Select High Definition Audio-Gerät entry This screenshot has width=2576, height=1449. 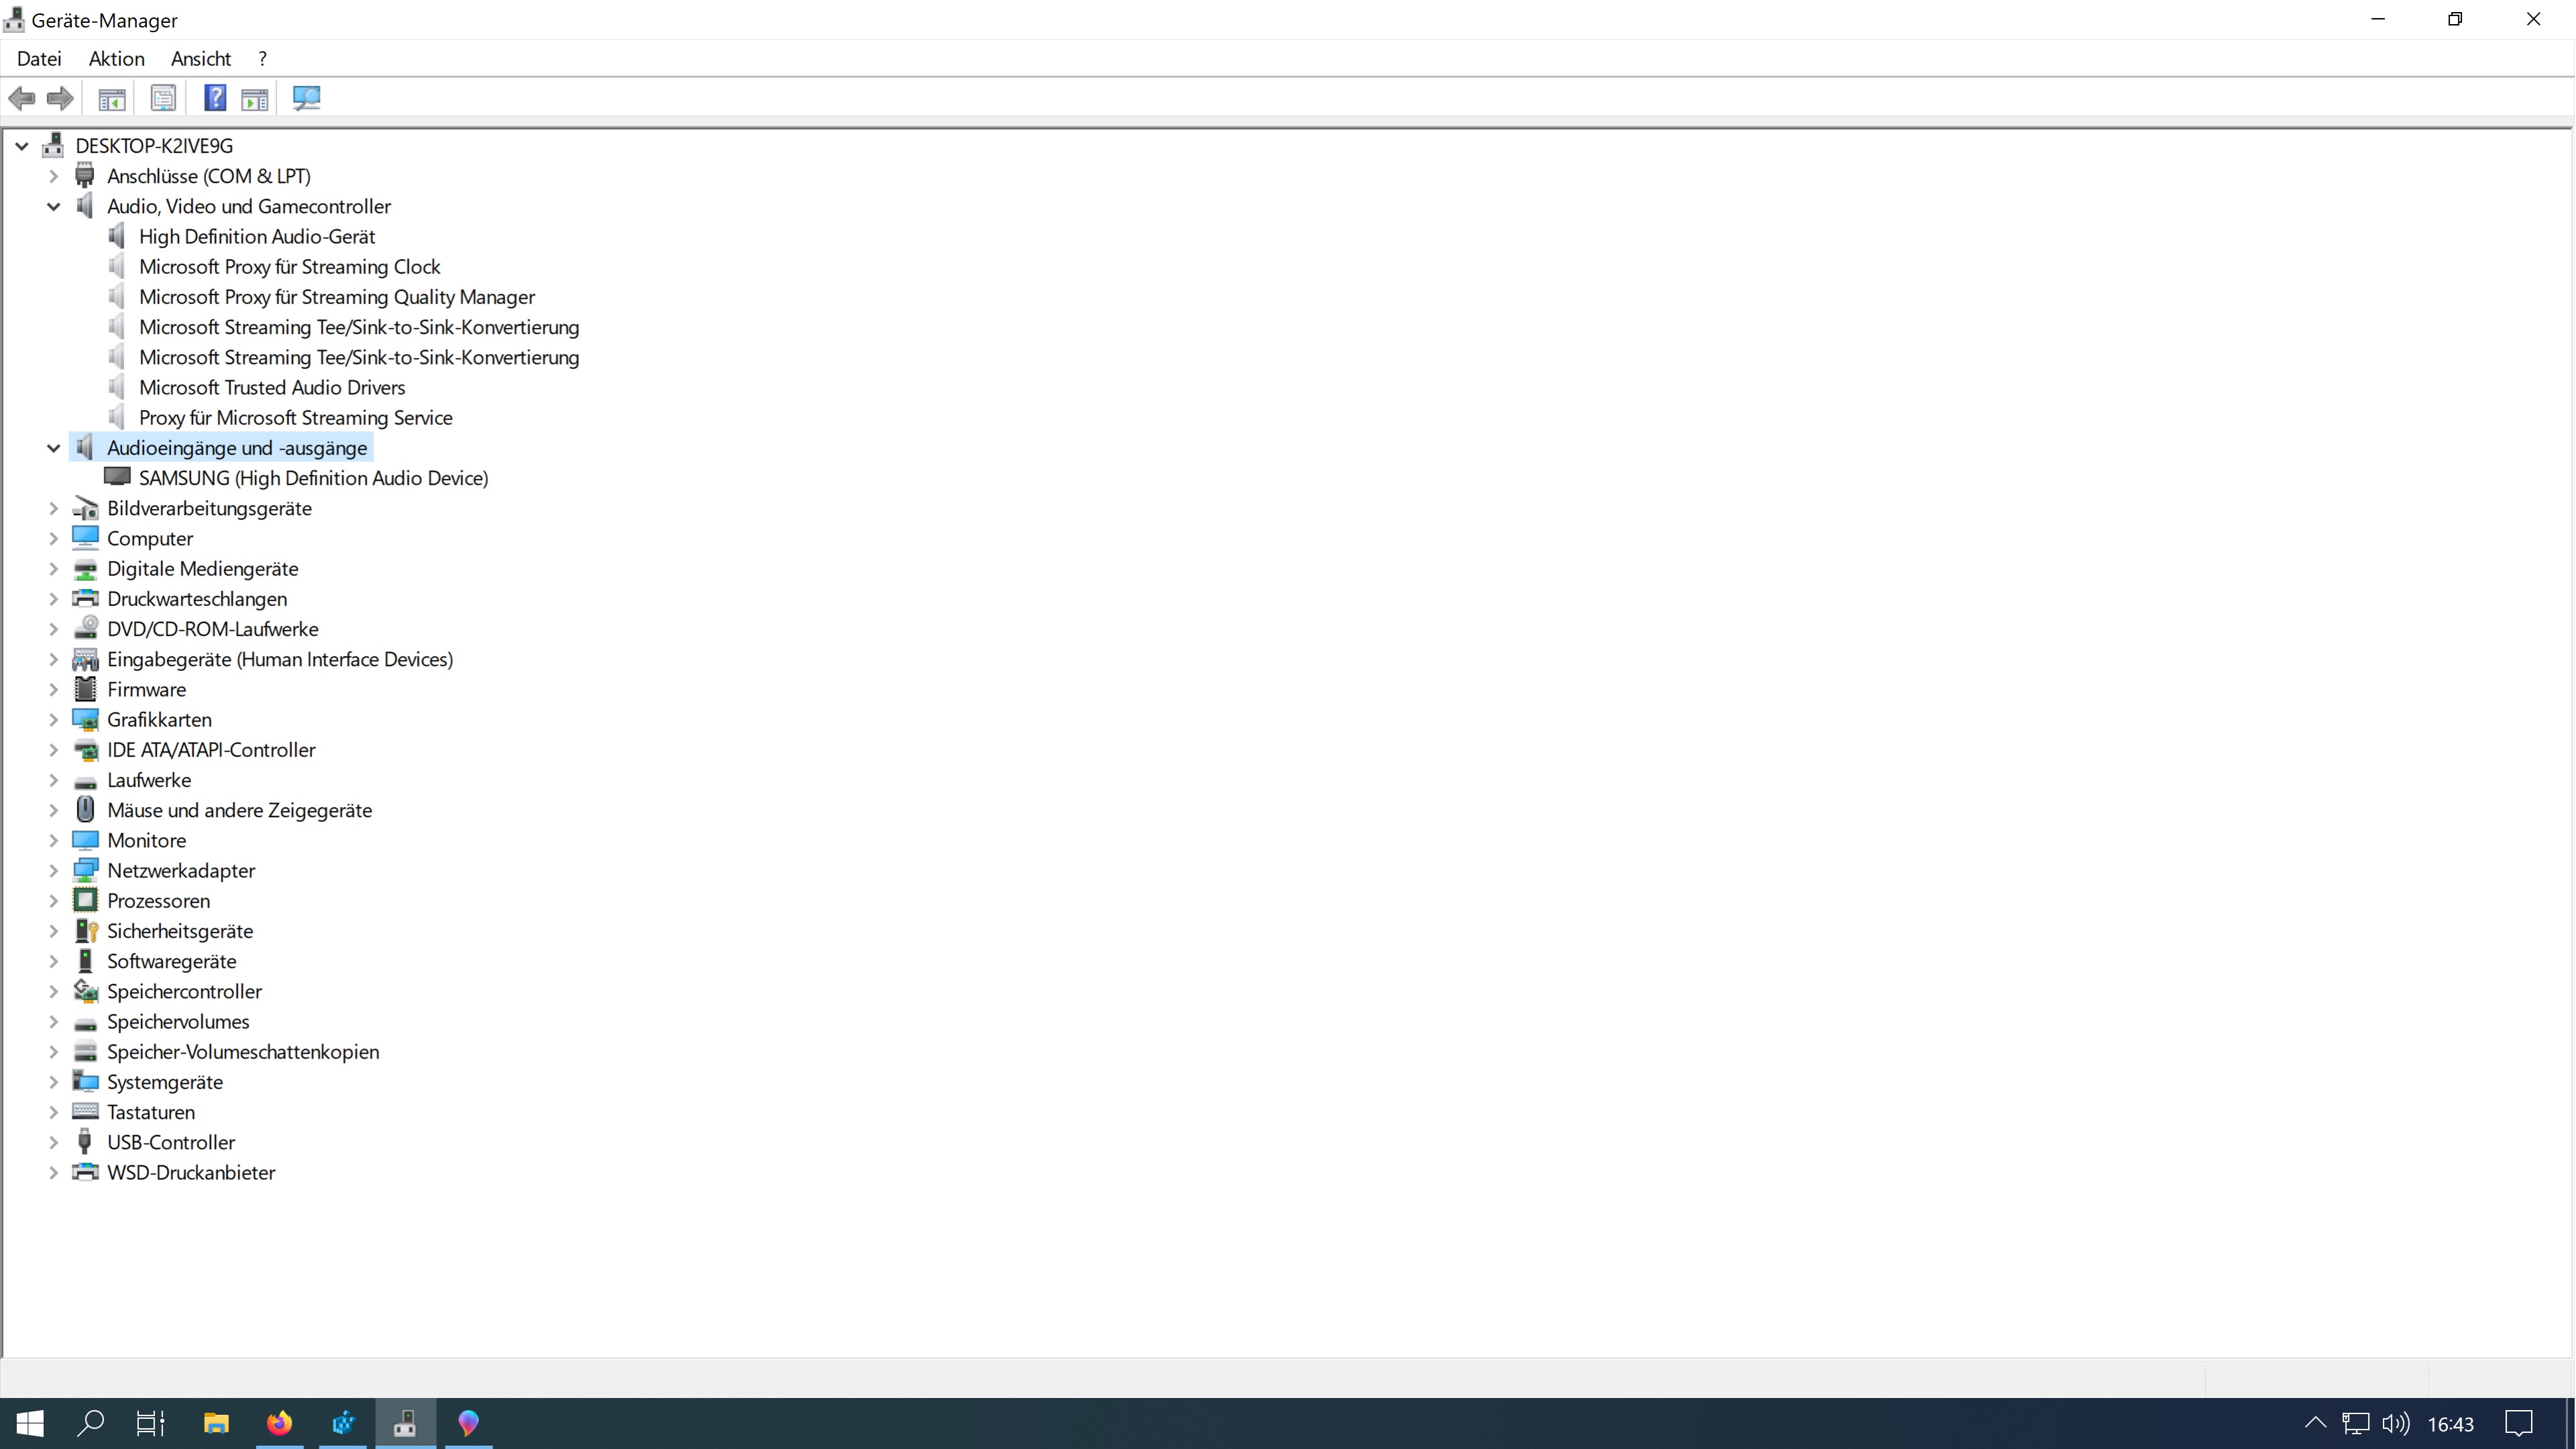[257, 237]
